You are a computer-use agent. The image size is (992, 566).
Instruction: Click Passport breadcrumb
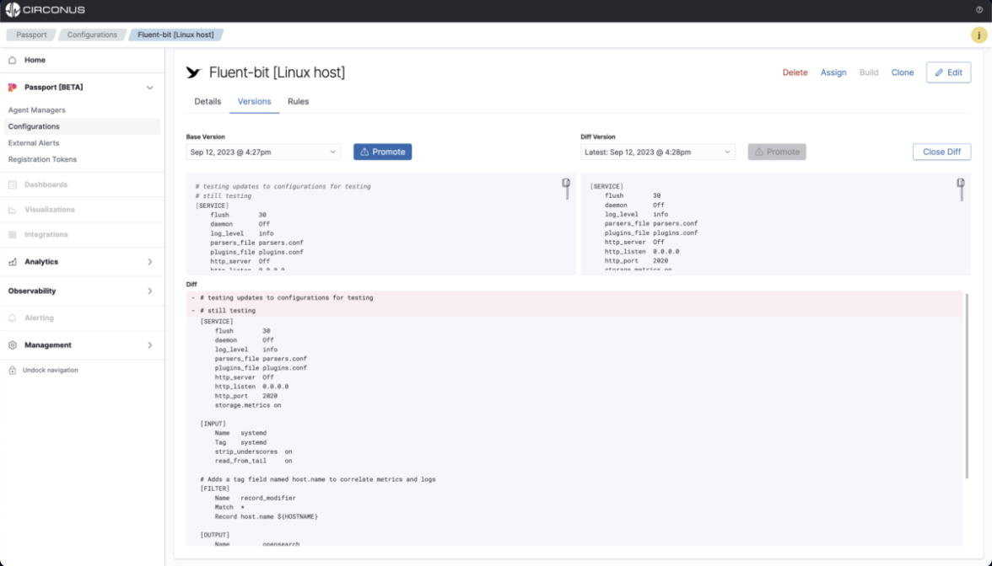click(32, 35)
